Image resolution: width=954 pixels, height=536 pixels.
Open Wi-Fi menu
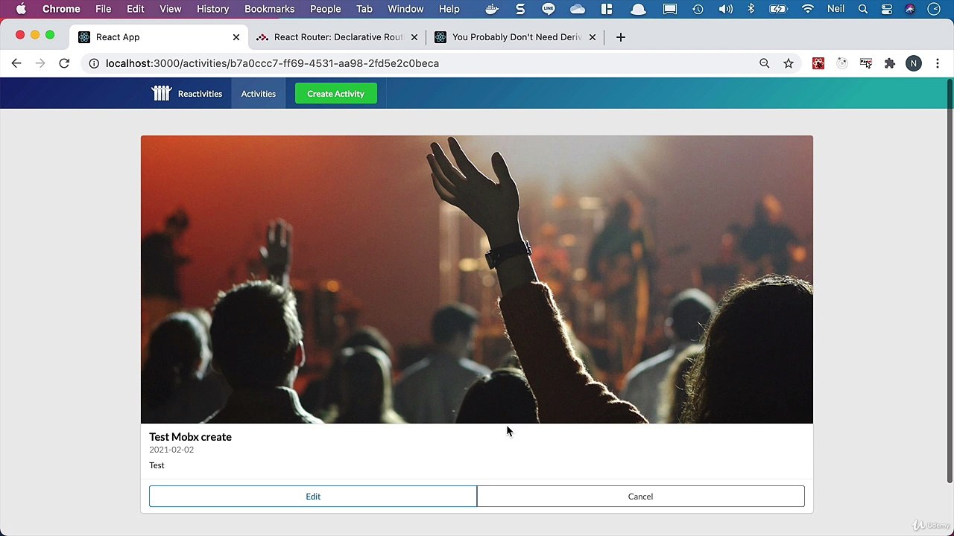[808, 9]
